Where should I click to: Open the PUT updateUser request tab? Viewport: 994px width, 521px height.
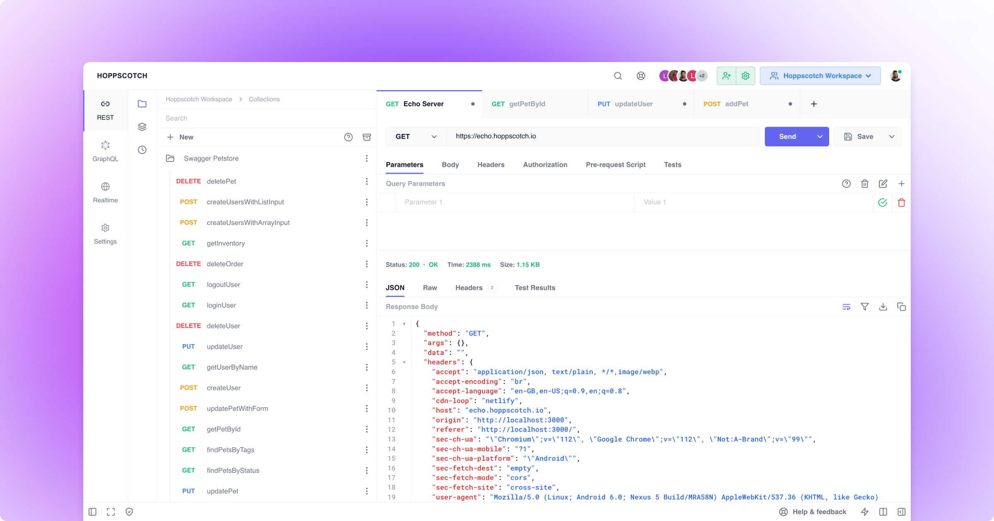pos(633,104)
